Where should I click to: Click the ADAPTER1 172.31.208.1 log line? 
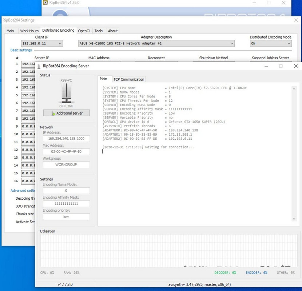[147, 135]
